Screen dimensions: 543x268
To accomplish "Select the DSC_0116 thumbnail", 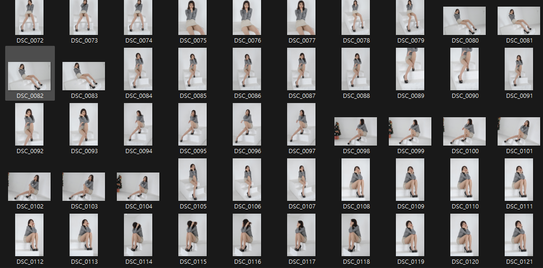I will point(247,235).
